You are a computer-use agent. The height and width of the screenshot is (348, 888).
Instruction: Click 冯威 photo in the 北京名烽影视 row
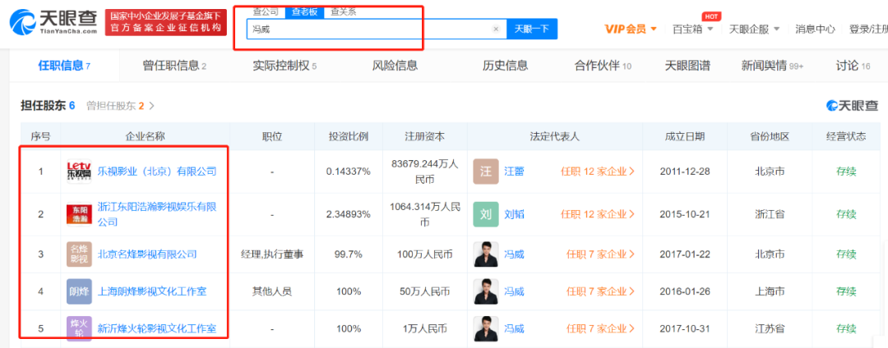click(486, 254)
